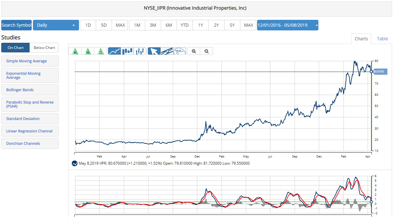
Task: Click the monthly 'M' triangle icon
Action: [x=75, y=51]
